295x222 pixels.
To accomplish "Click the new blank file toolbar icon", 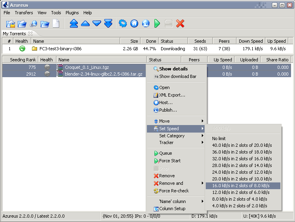I will pyautogui.click(x=56, y=24).
